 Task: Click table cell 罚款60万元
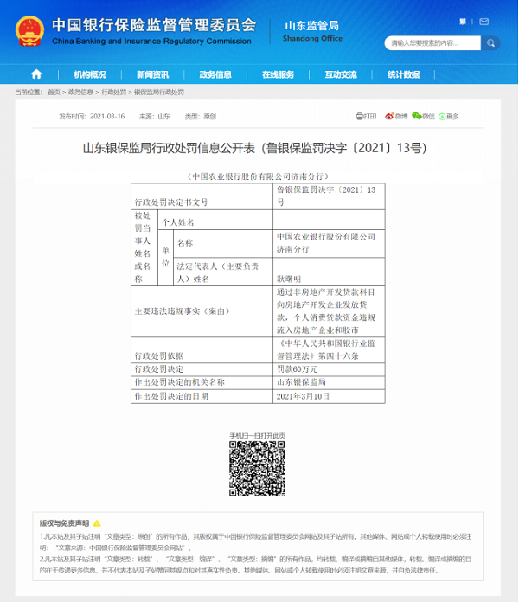tap(297, 369)
